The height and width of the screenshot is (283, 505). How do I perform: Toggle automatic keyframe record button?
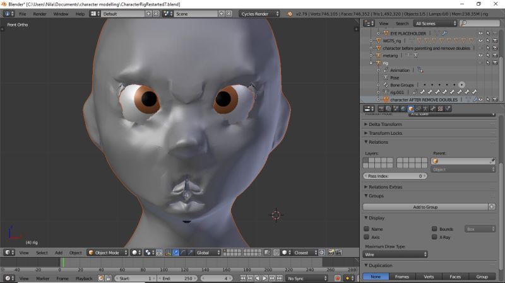click(x=337, y=278)
